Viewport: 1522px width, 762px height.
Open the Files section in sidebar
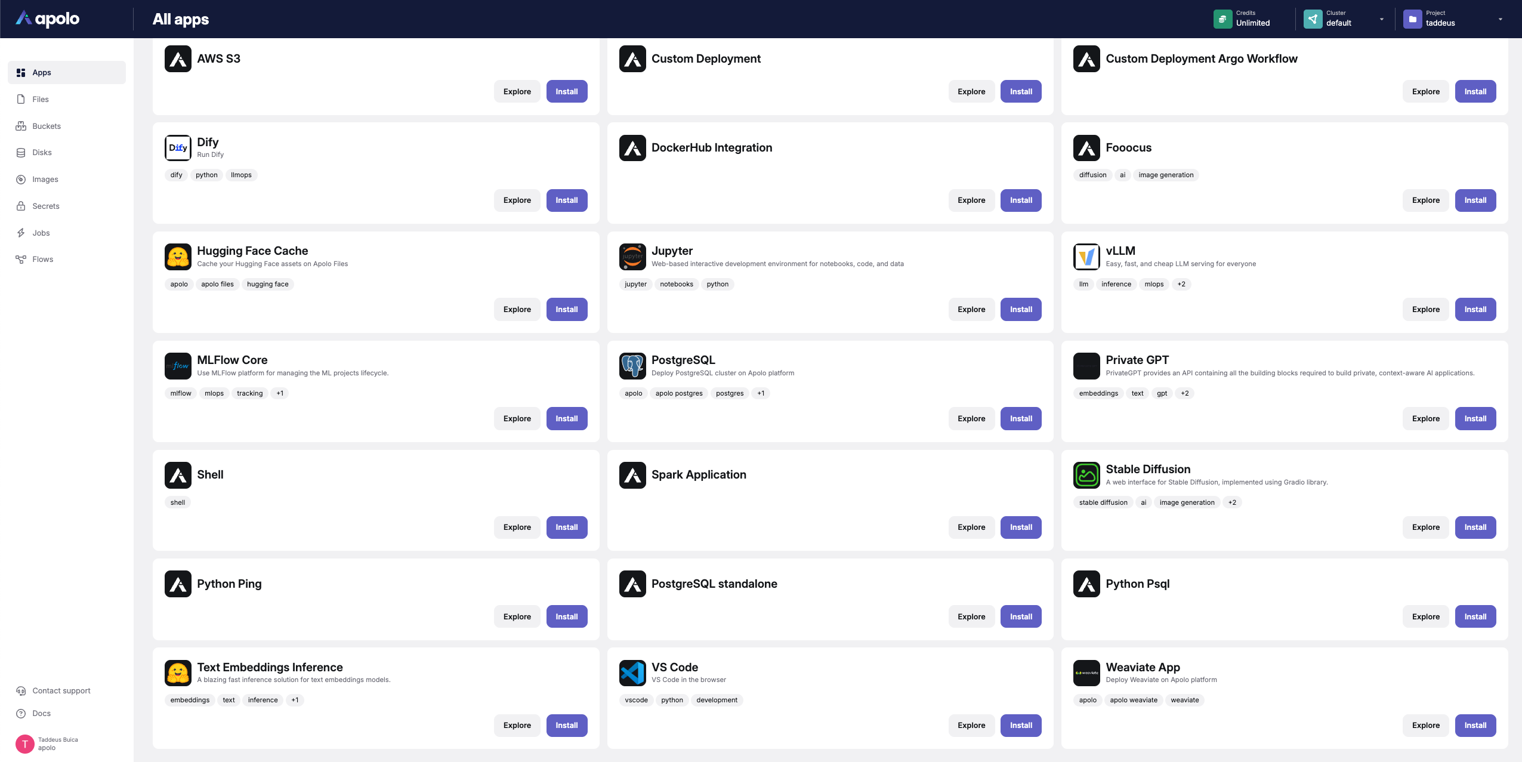pyautogui.click(x=41, y=99)
